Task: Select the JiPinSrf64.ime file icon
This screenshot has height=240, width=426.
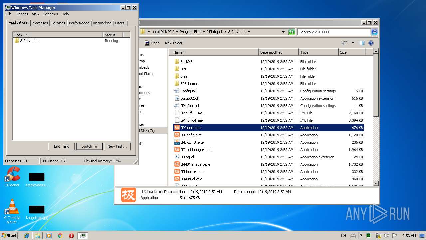Action: (177, 120)
